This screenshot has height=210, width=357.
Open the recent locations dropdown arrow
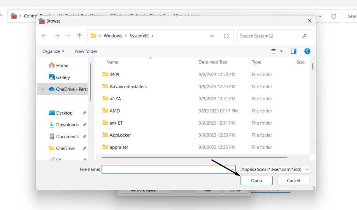coord(68,36)
